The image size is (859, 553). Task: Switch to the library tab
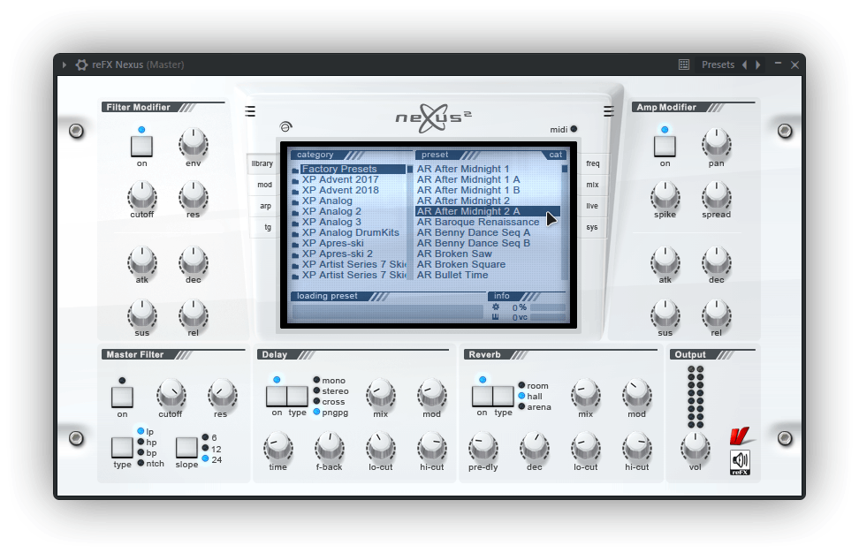262,163
